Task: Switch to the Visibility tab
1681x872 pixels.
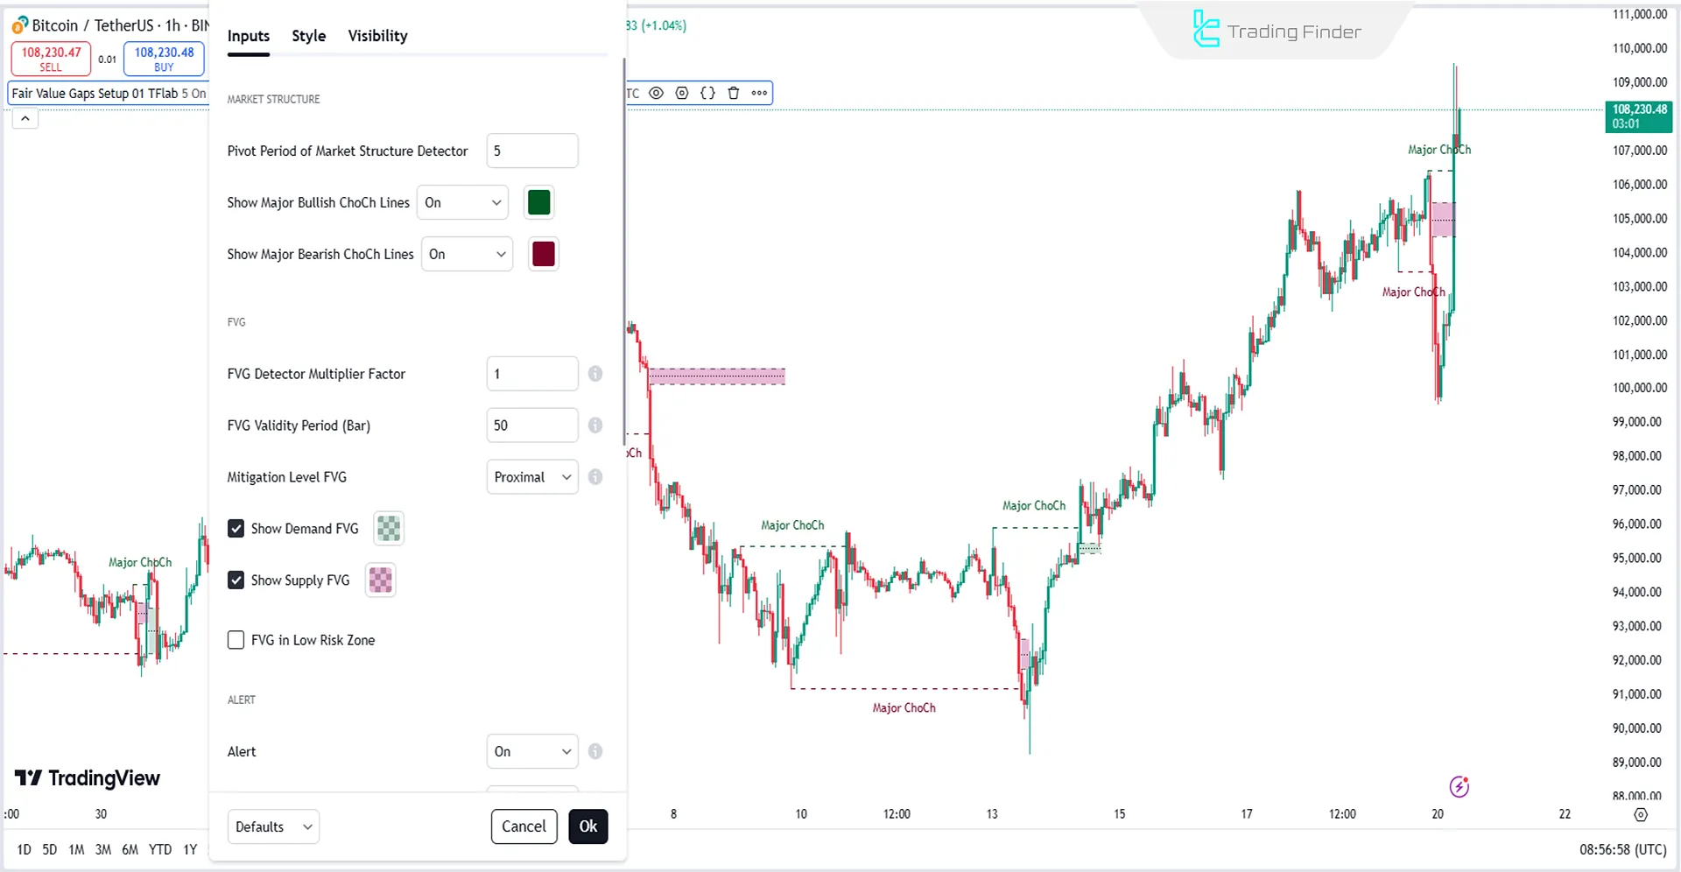Action: tap(377, 36)
